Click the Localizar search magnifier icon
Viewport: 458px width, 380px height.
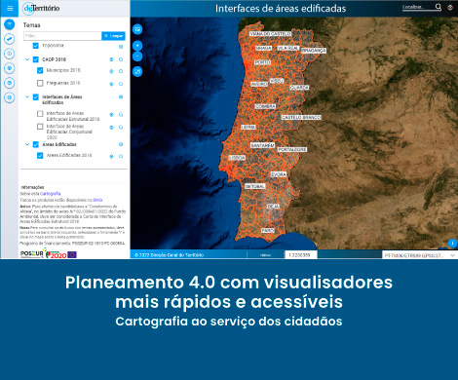(x=439, y=7)
